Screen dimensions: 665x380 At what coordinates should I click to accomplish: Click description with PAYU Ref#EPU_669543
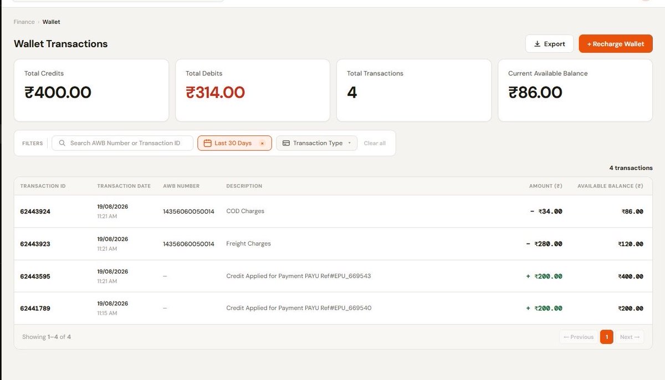[298, 276]
